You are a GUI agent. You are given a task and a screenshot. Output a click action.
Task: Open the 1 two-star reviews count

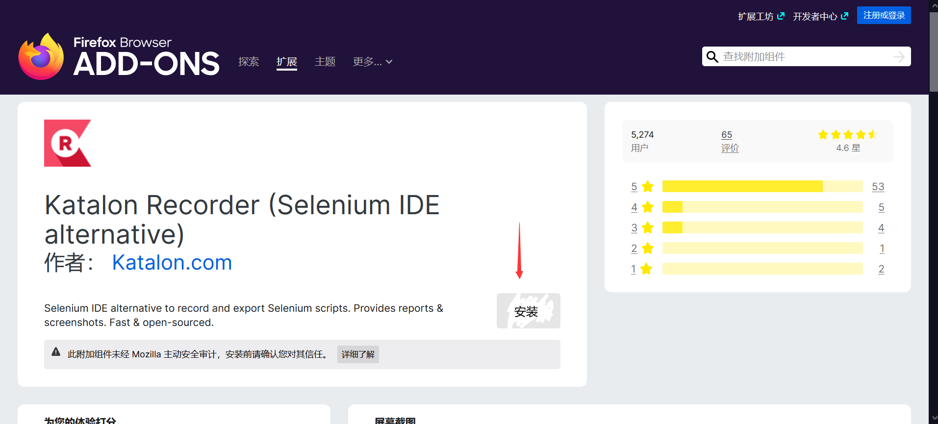pos(882,249)
